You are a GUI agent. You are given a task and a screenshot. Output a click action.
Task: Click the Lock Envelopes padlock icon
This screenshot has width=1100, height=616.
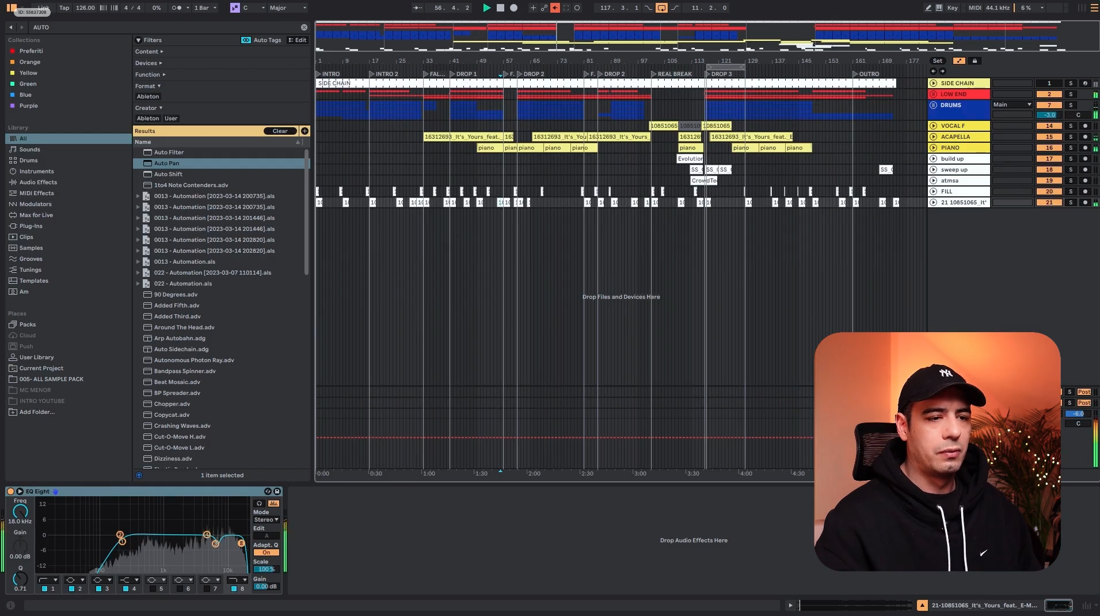tap(975, 61)
